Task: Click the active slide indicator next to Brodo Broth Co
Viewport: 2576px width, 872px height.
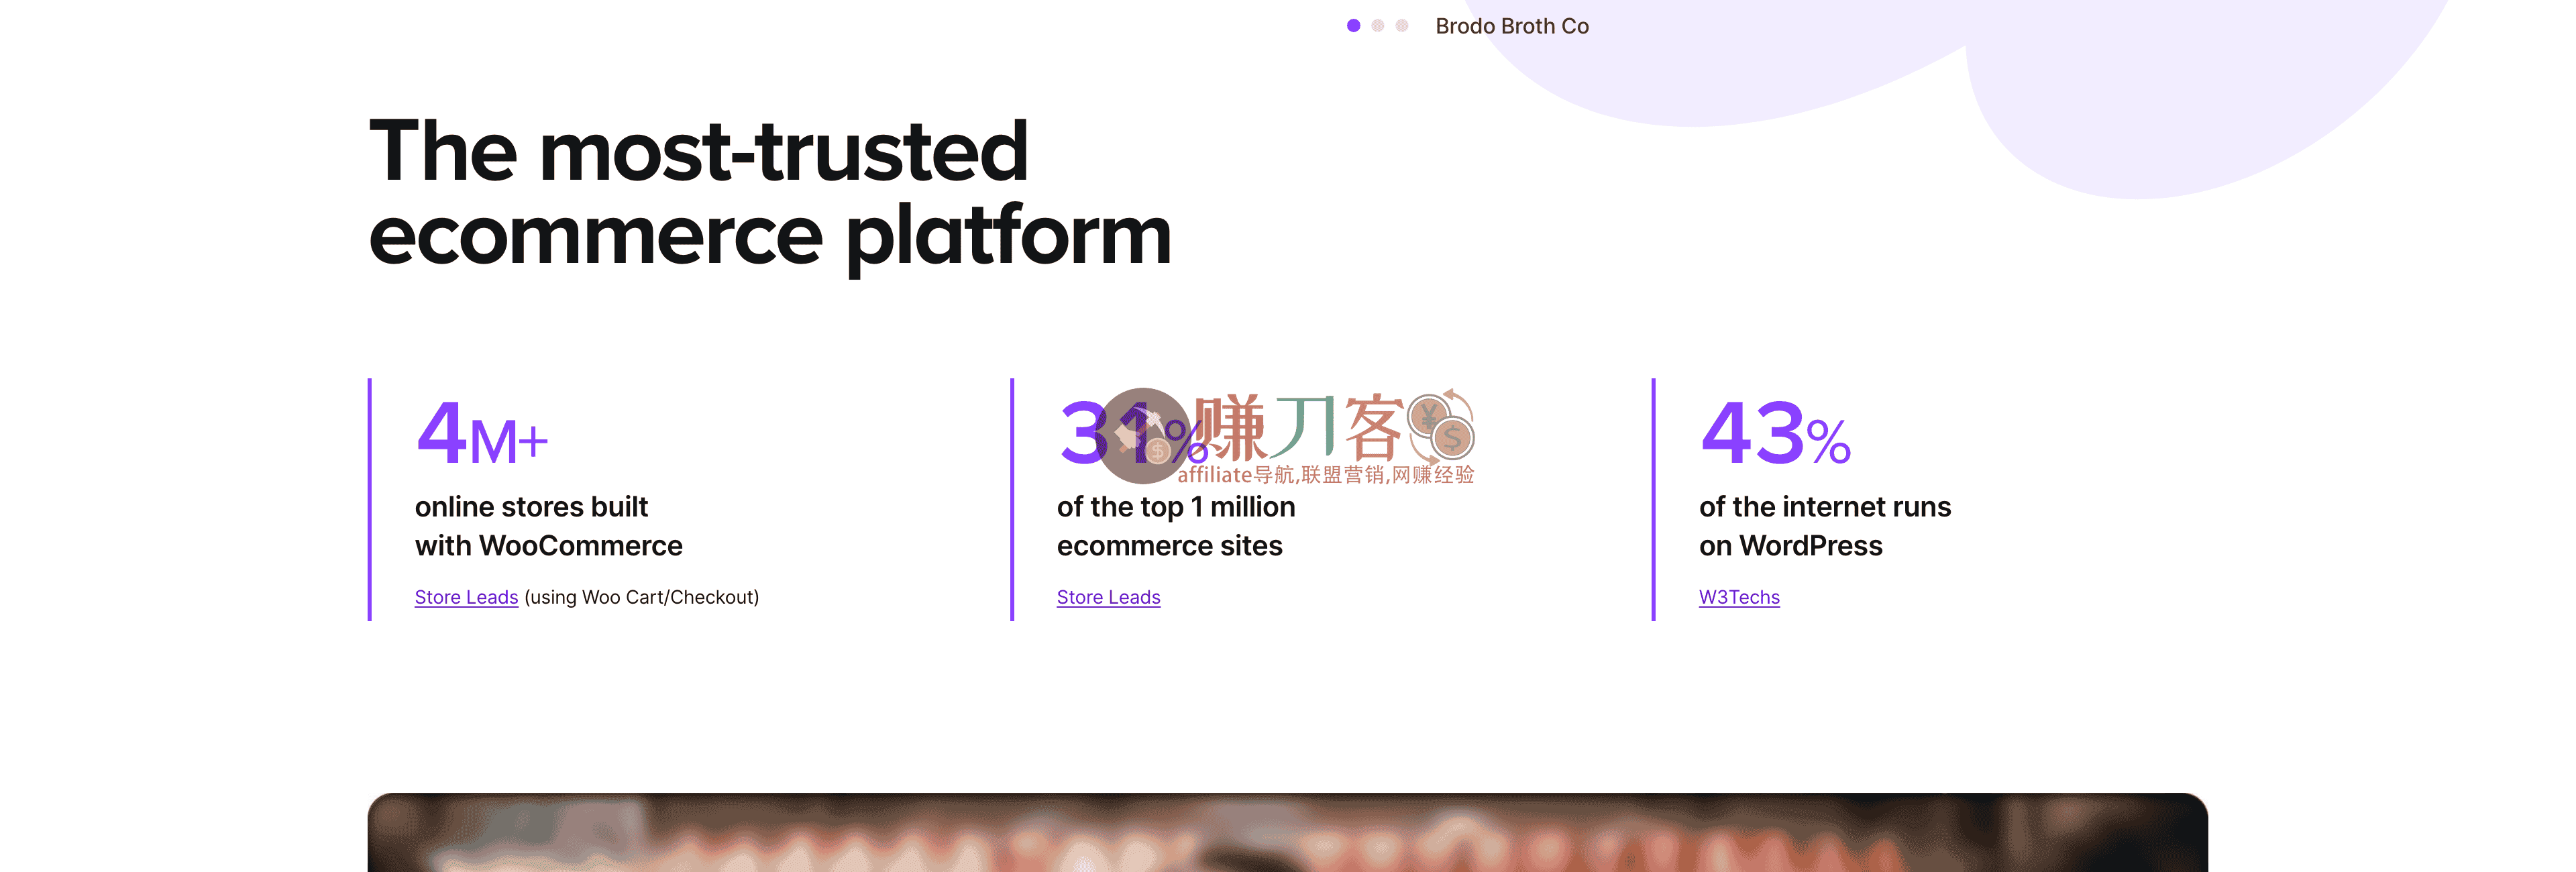Action: tap(1354, 25)
